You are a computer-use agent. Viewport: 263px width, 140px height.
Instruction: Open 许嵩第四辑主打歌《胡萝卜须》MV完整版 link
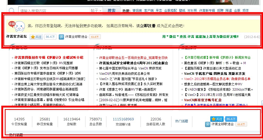click(x=44, y=63)
